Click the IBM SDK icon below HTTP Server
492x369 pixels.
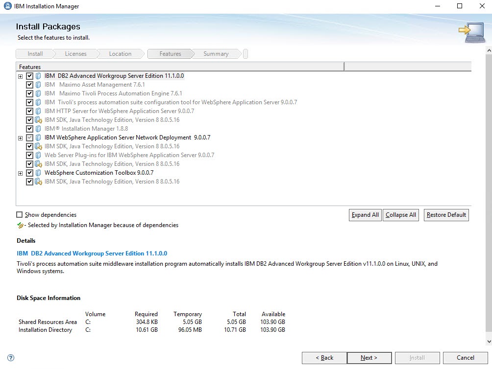(38, 120)
